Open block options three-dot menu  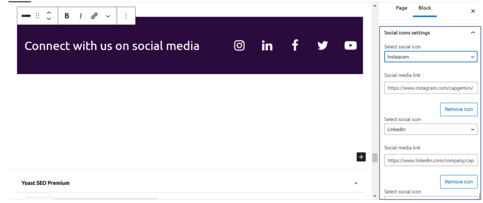click(126, 16)
